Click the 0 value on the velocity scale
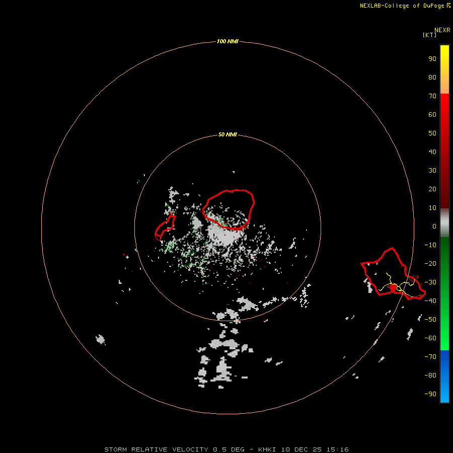Viewport: 453px width, 453px height. pyautogui.click(x=434, y=226)
